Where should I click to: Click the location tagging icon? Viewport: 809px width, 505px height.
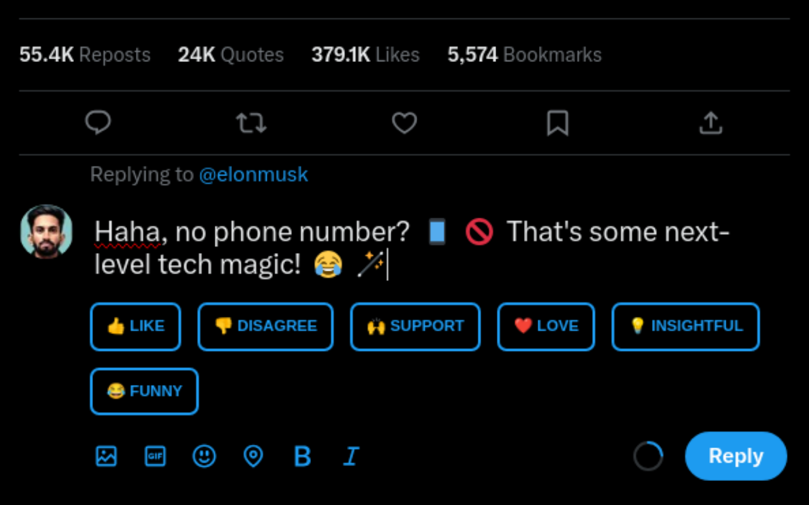[x=253, y=456]
